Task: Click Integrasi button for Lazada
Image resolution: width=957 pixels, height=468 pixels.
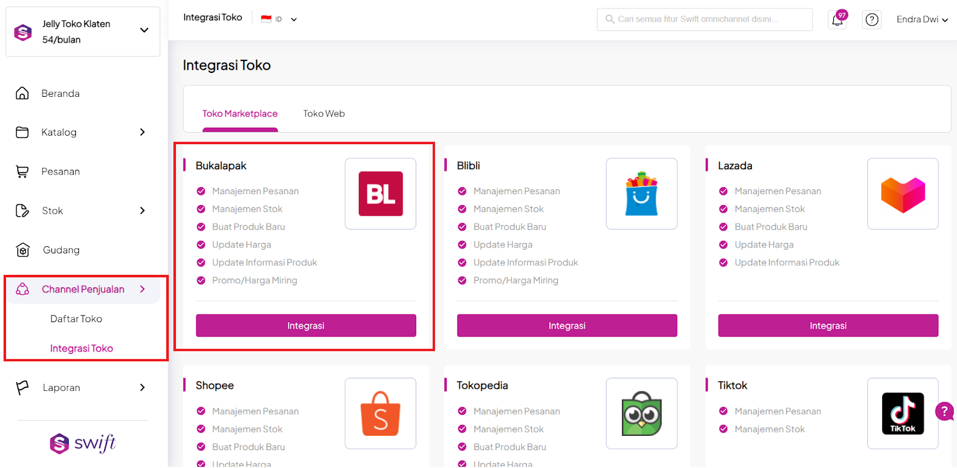Action: click(828, 326)
